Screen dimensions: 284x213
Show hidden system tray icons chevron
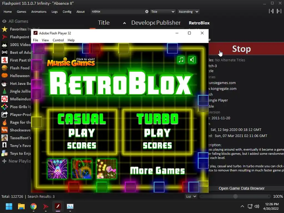point(242,206)
